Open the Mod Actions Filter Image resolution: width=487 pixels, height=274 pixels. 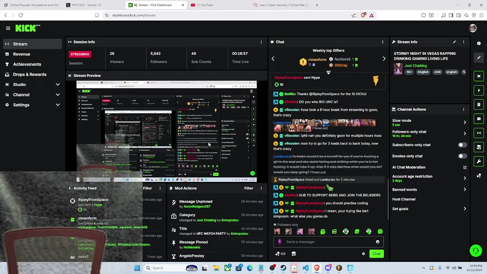click(248, 188)
